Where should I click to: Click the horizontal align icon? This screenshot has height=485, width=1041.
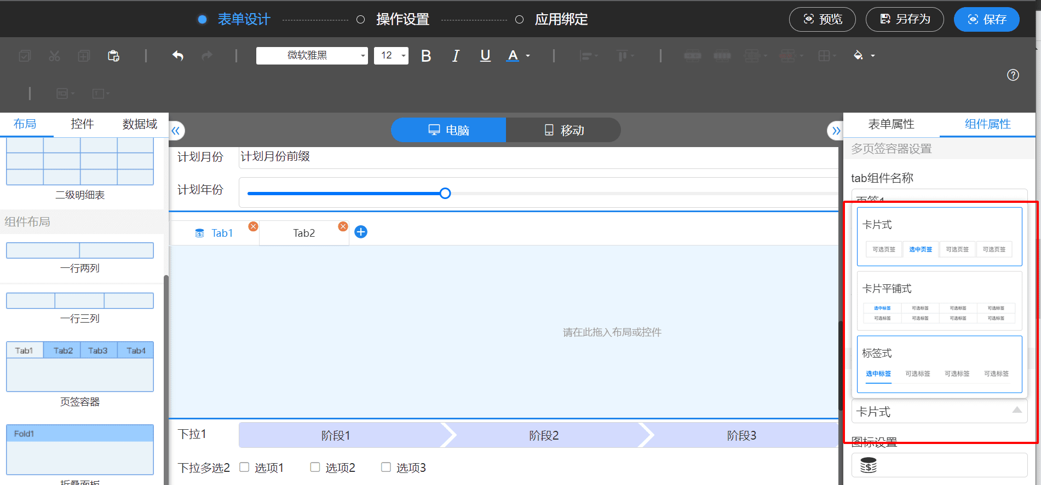click(x=586, y=56)
